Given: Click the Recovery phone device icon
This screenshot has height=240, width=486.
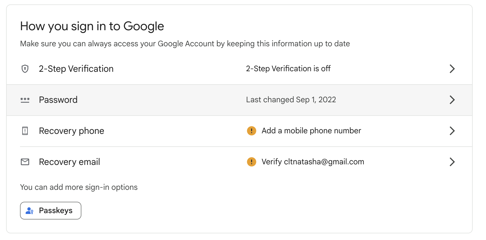Looking at the screenshot, I should coord(25,131).
